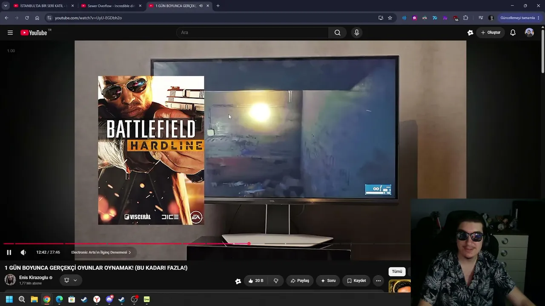Click the sparkle icon beside the like button
The width and height of the screenshot is (545, 306).
[x=238, y=281]
